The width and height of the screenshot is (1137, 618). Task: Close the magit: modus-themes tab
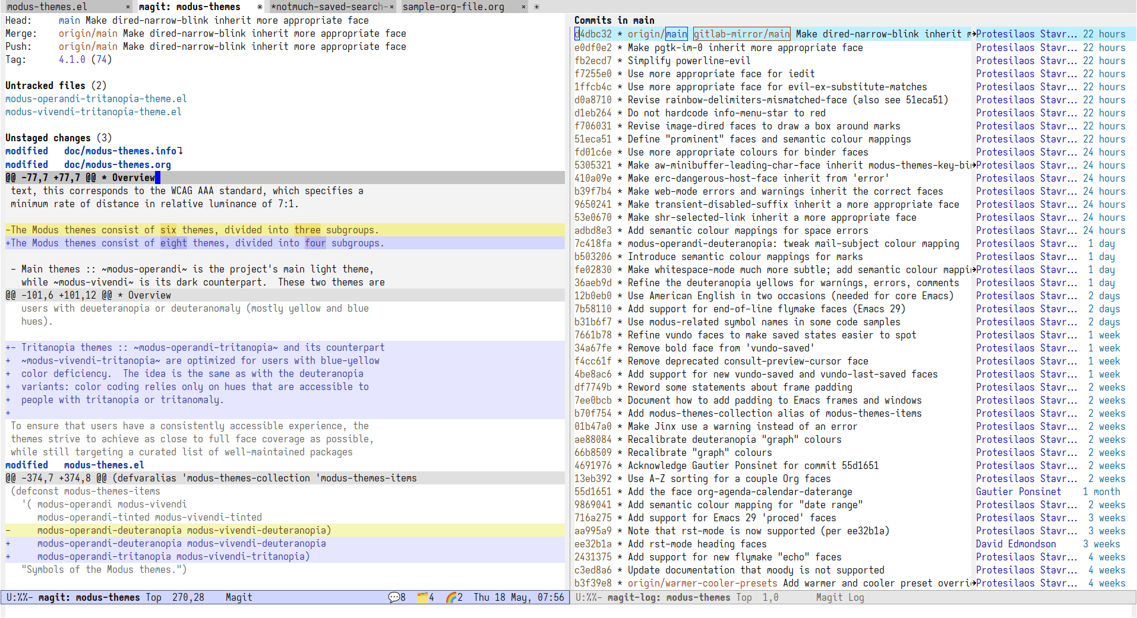pos(260,7)
